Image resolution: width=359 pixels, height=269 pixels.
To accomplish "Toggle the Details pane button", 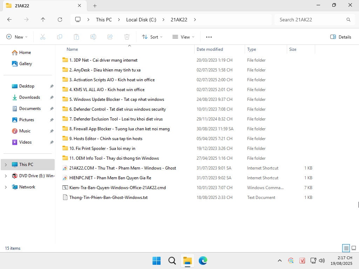I will point(340,37).
